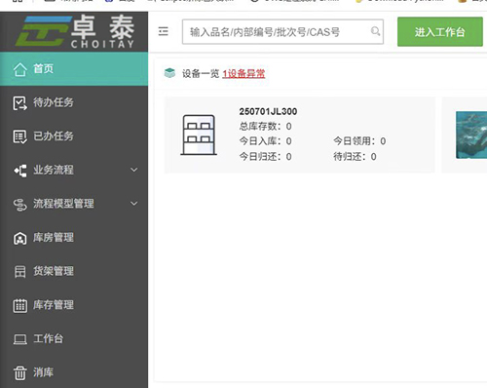Click the 业务流程 flow icon

[x=20, y=171]
